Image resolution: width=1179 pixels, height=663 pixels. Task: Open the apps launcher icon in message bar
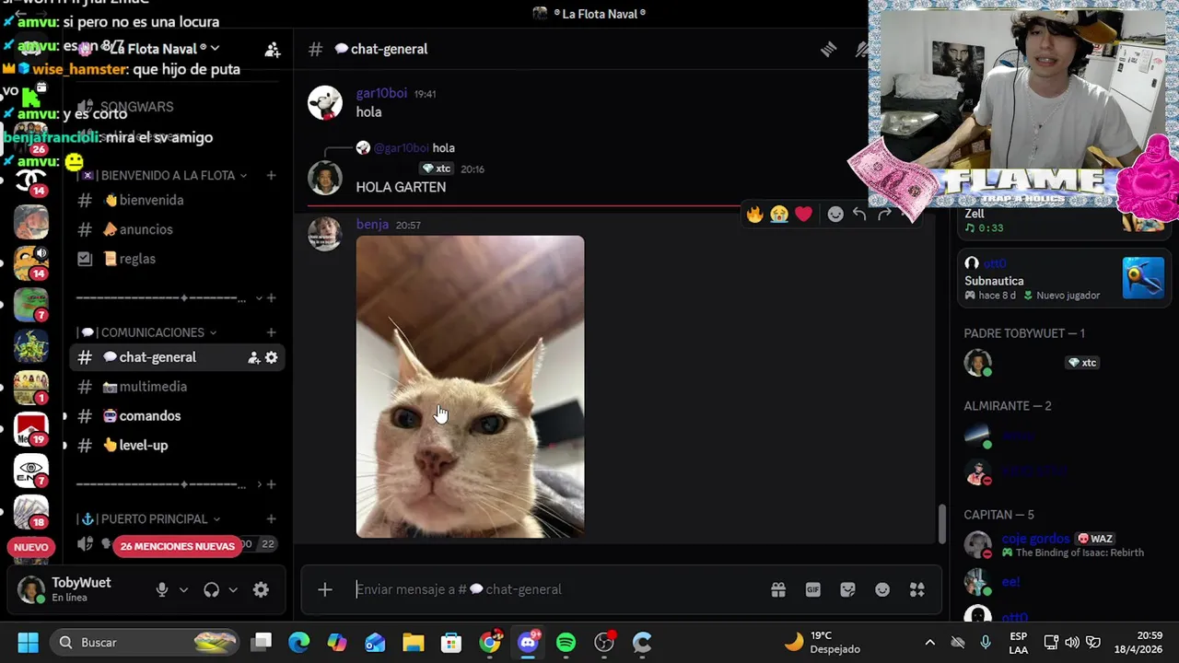[x=917, y=589]
